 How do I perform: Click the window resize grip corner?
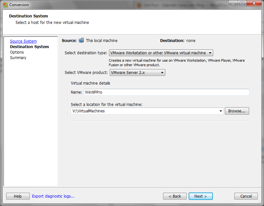[259, 201]
